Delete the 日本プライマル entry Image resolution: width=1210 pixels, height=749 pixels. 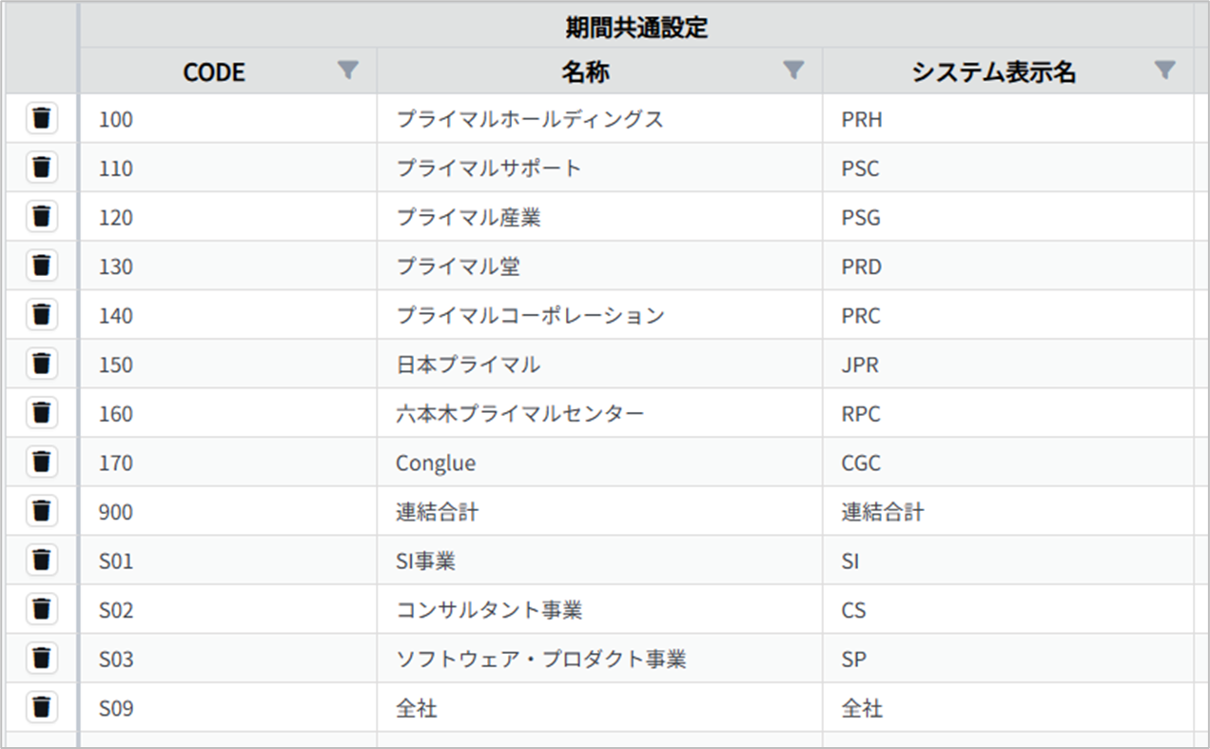click(x=41, y=364)
